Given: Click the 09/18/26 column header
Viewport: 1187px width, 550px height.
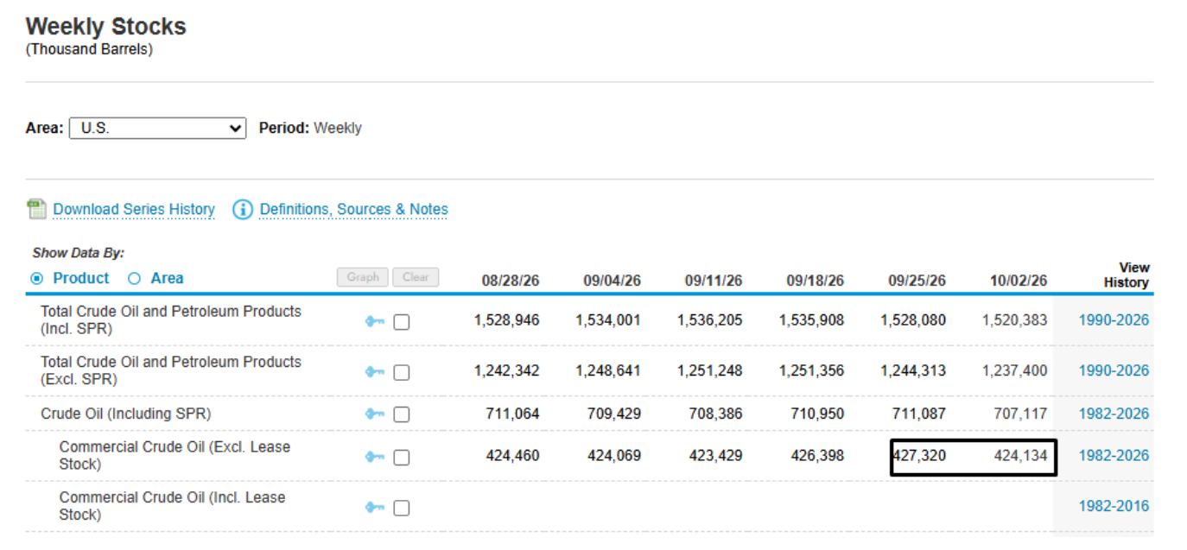Looking at the screenshot, I should pos(816,281).
